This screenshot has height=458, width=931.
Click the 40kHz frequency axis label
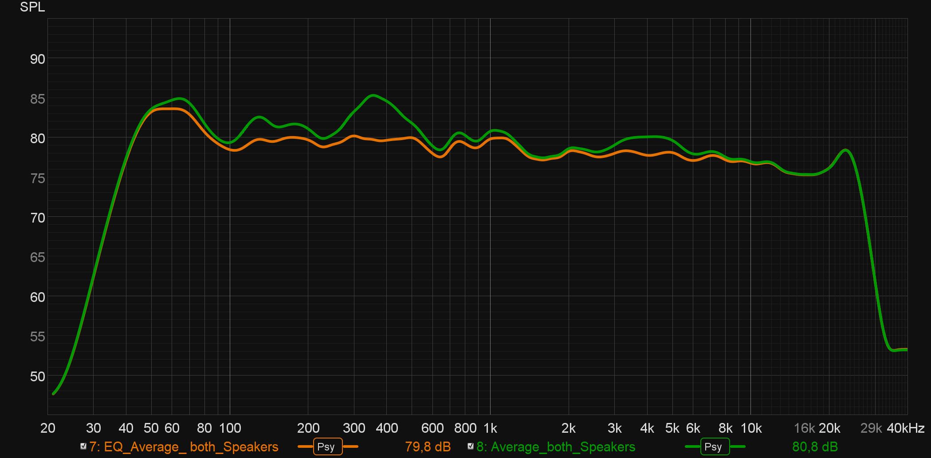point(906,428)
